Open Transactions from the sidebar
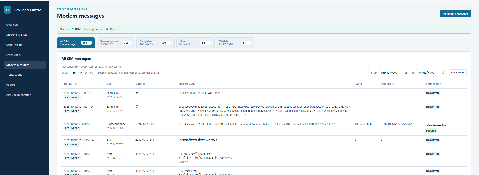 [25, 75]
